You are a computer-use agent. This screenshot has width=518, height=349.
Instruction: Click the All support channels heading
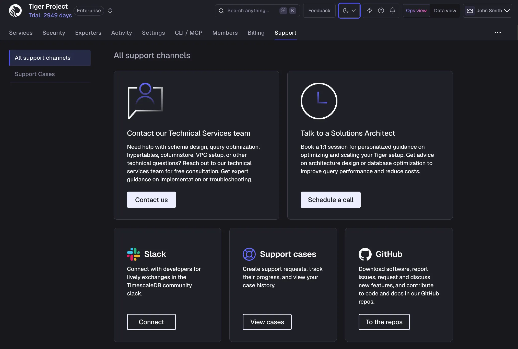point(152,55)
